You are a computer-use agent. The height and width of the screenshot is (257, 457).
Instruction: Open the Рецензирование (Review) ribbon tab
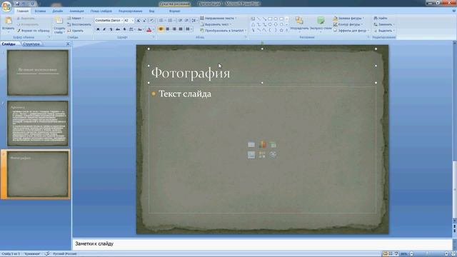point(130,11)
